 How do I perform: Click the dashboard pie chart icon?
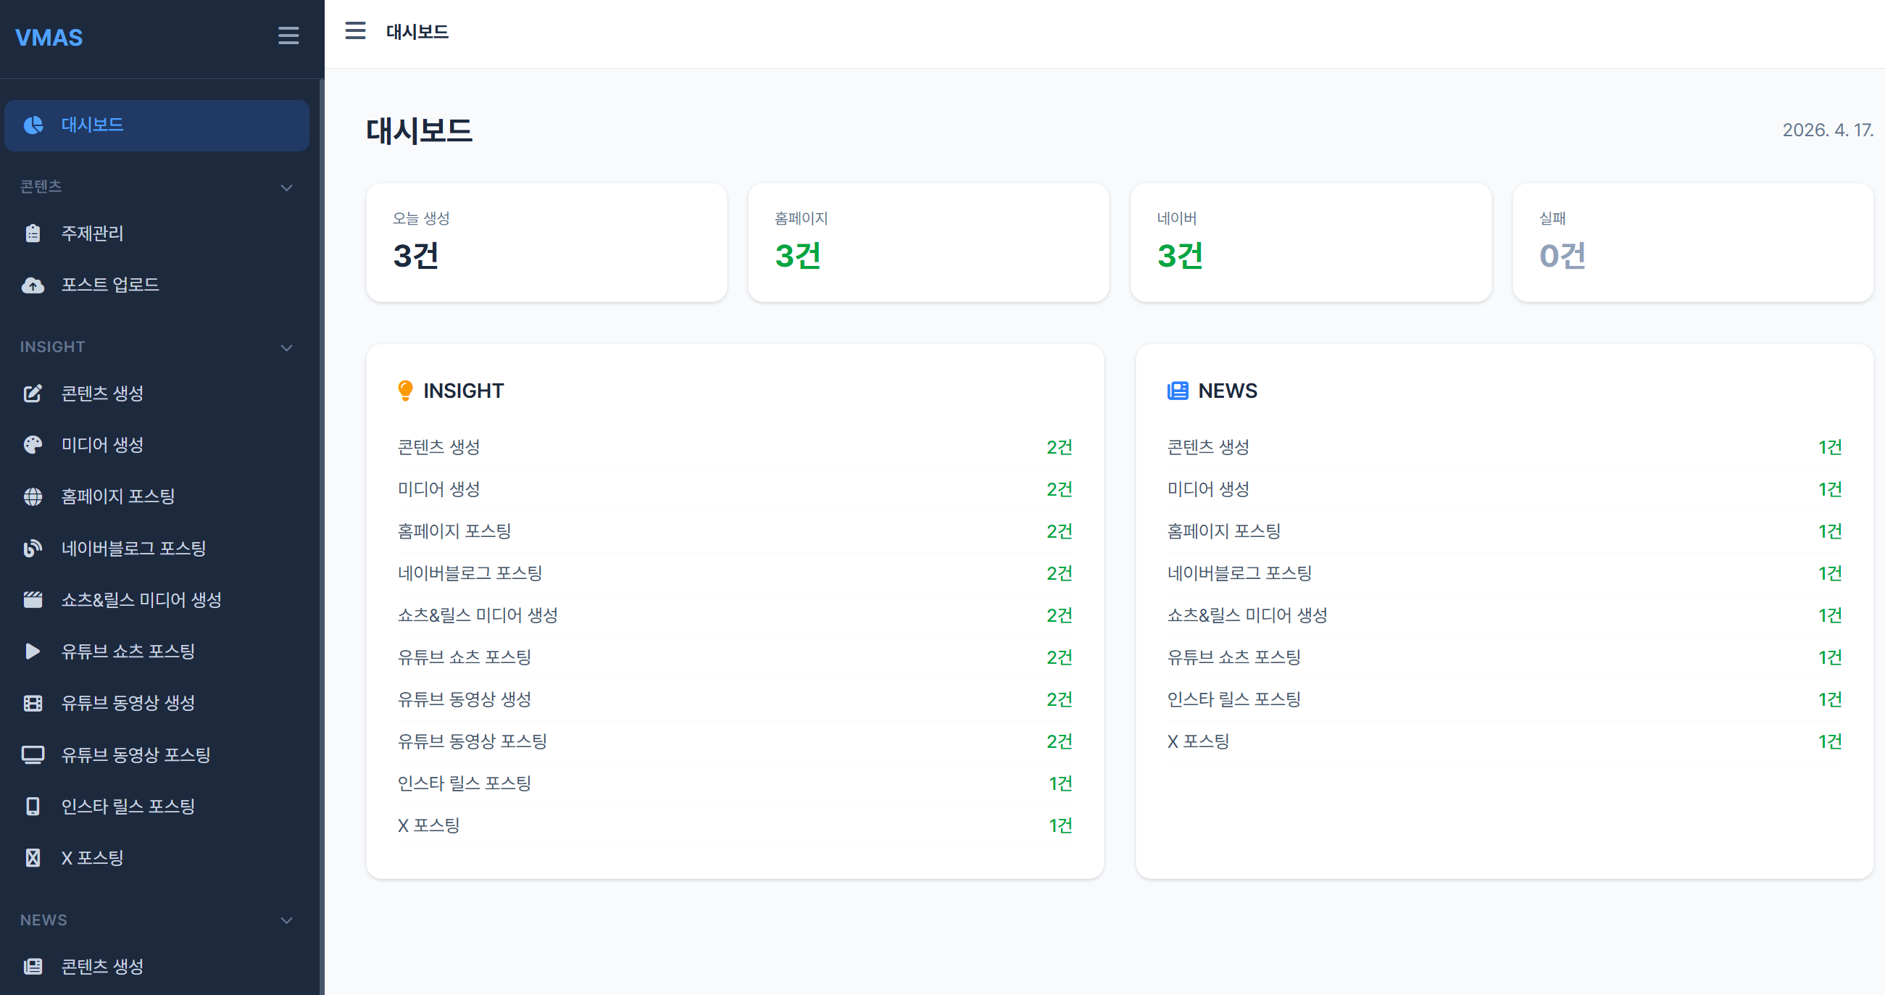pyautogui.click(x=33, y=125)
